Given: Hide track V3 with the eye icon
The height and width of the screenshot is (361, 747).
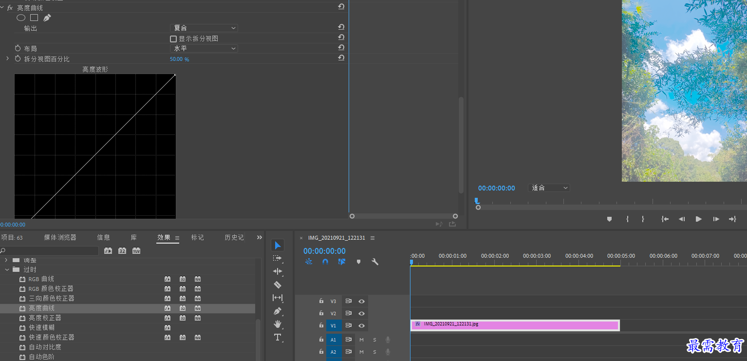Looking at the screenshot, I should click(361, 301).
